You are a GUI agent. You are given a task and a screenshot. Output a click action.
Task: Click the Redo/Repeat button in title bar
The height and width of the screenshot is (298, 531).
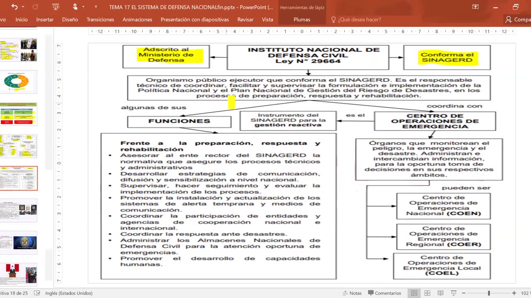[35, 7]
